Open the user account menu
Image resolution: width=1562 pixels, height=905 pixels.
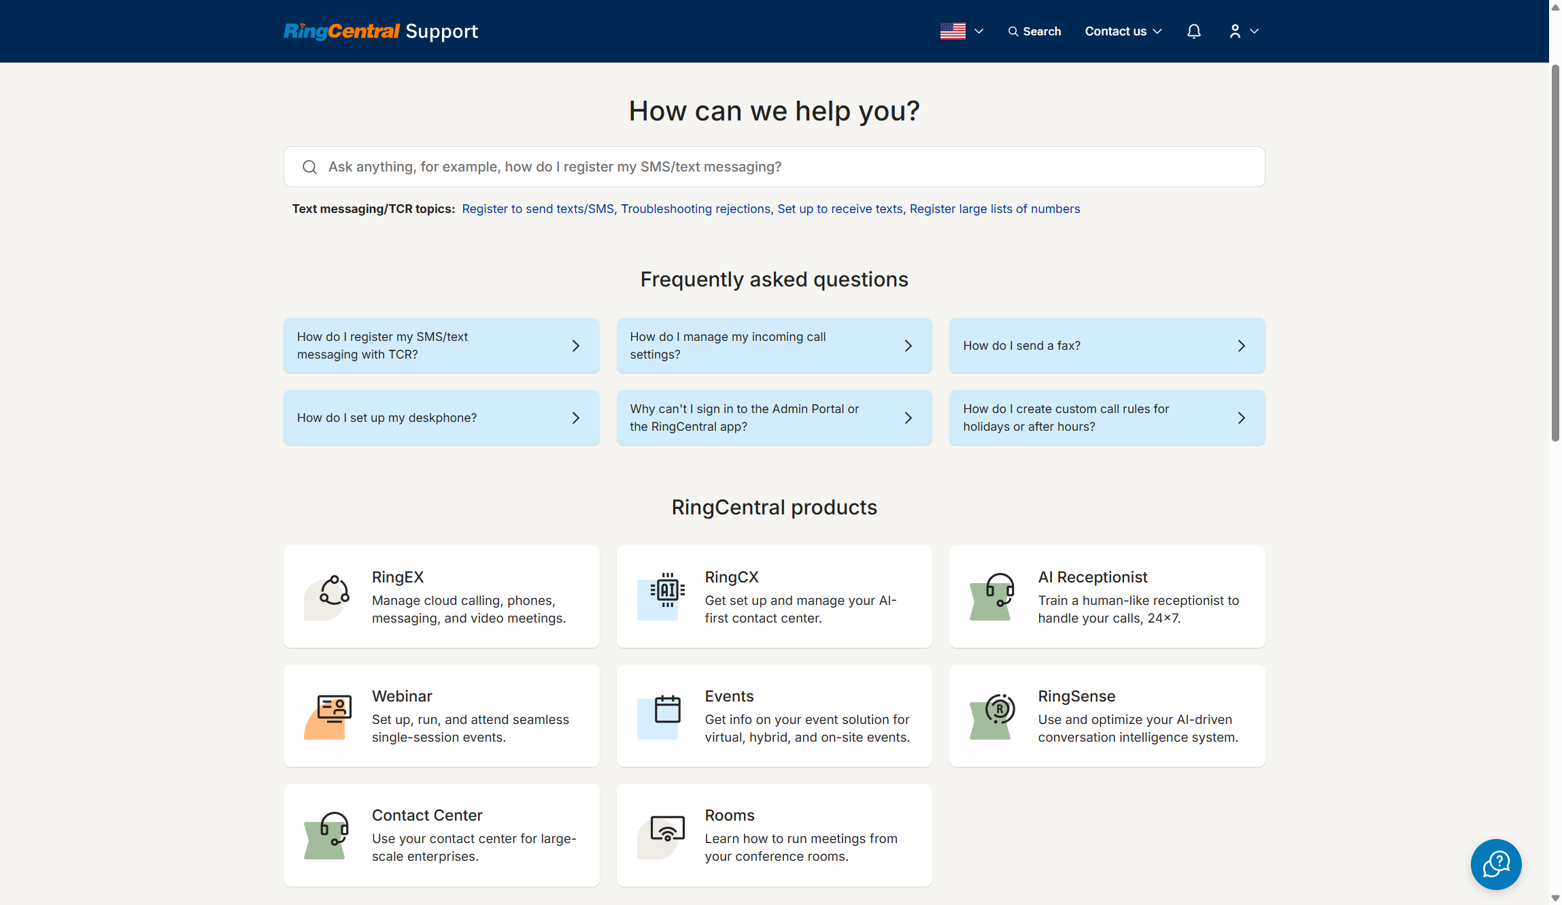pyautogui.click(x=1244, y=31)
